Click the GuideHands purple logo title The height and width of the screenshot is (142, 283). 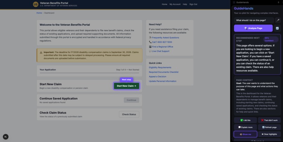(243, 8)
